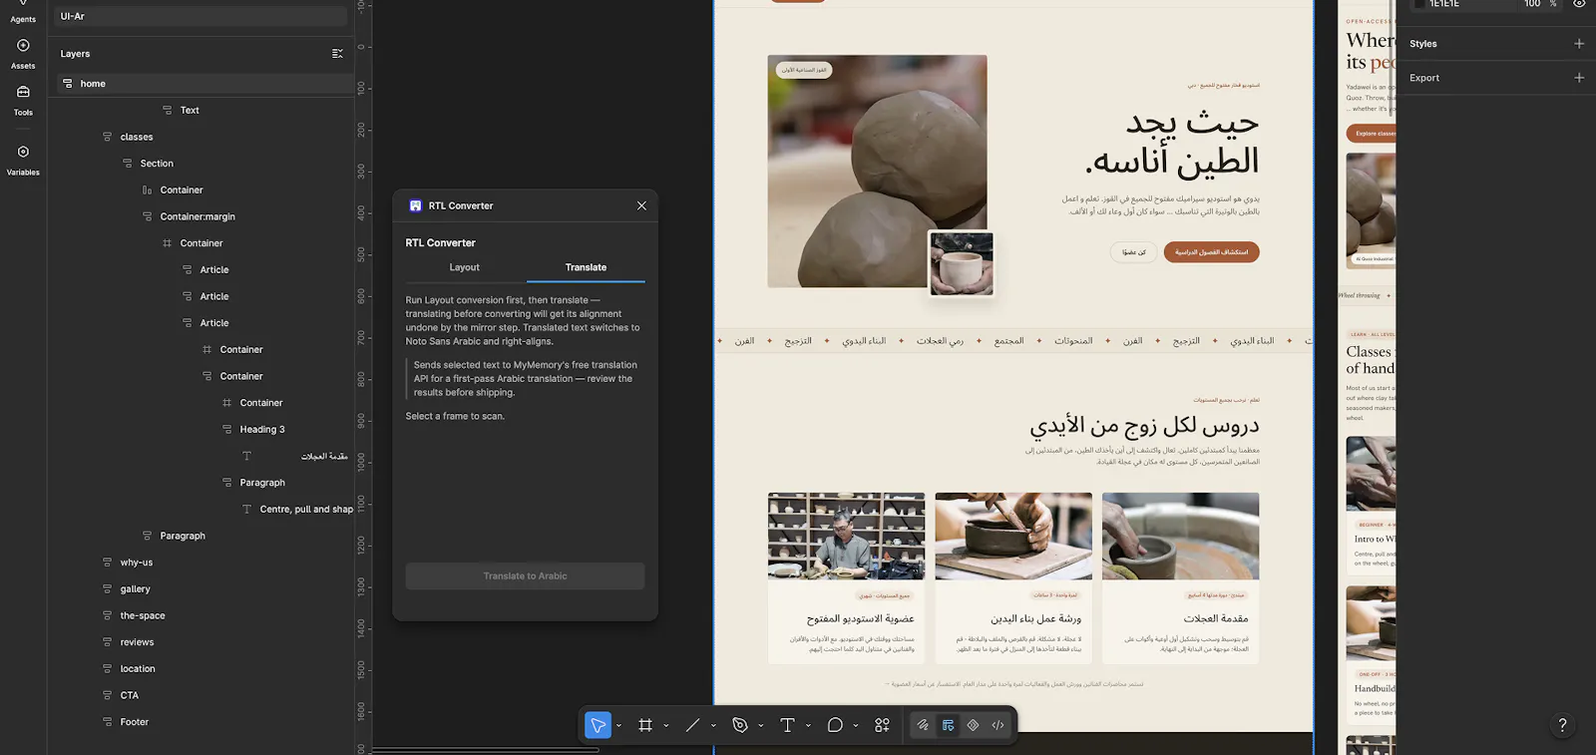
Task: Click the outlined كن عضوا button on canvas
Action: coord(1134,252)
